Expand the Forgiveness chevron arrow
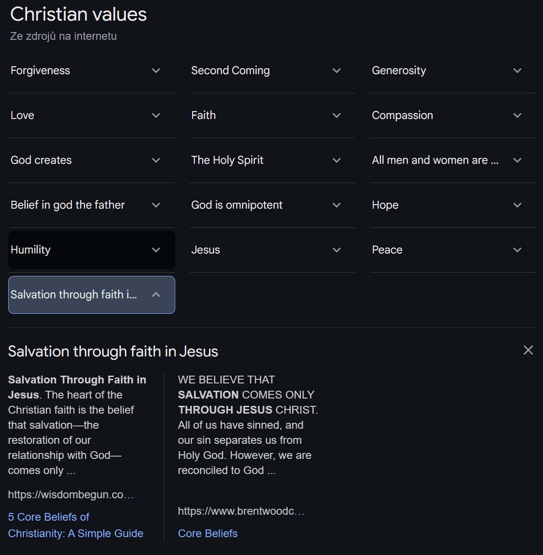The image size is (543, 555). pyautogui.click(x=156, y=70)
